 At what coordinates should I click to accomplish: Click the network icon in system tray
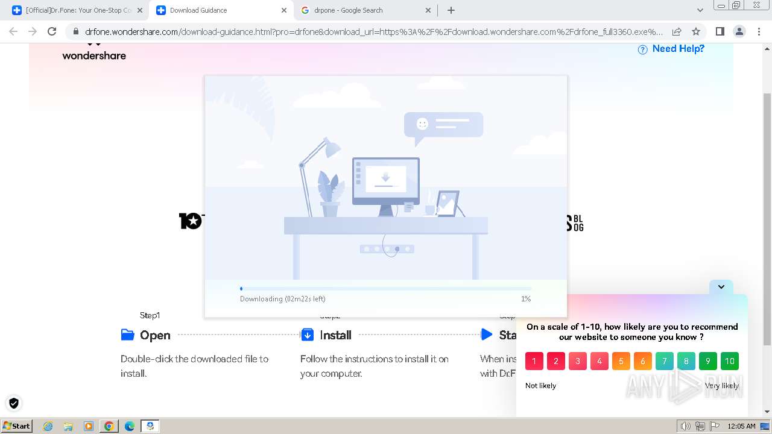click(701, 426)
